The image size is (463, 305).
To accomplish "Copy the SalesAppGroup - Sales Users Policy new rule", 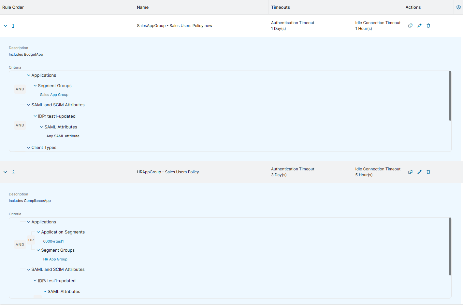I will click(410, 26).
